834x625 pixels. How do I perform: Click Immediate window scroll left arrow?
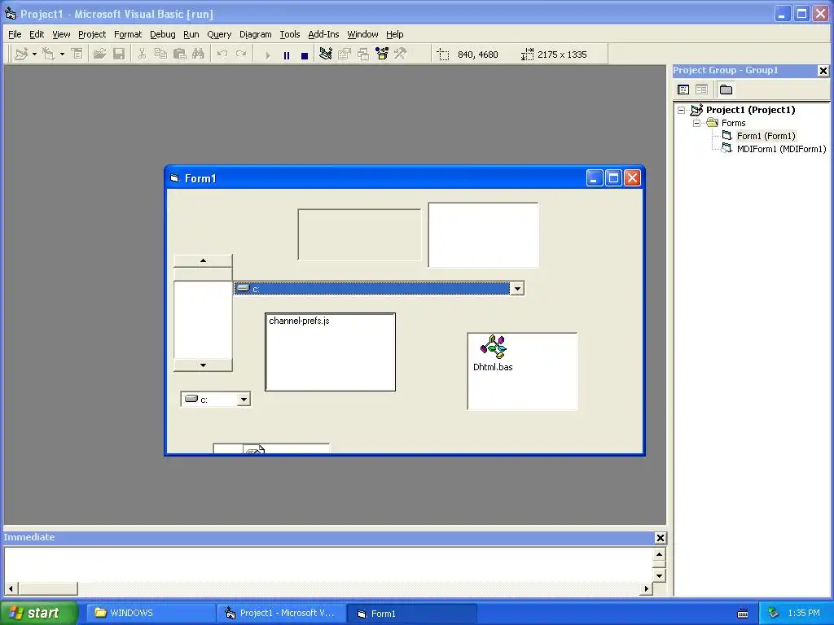pos(11,588)
